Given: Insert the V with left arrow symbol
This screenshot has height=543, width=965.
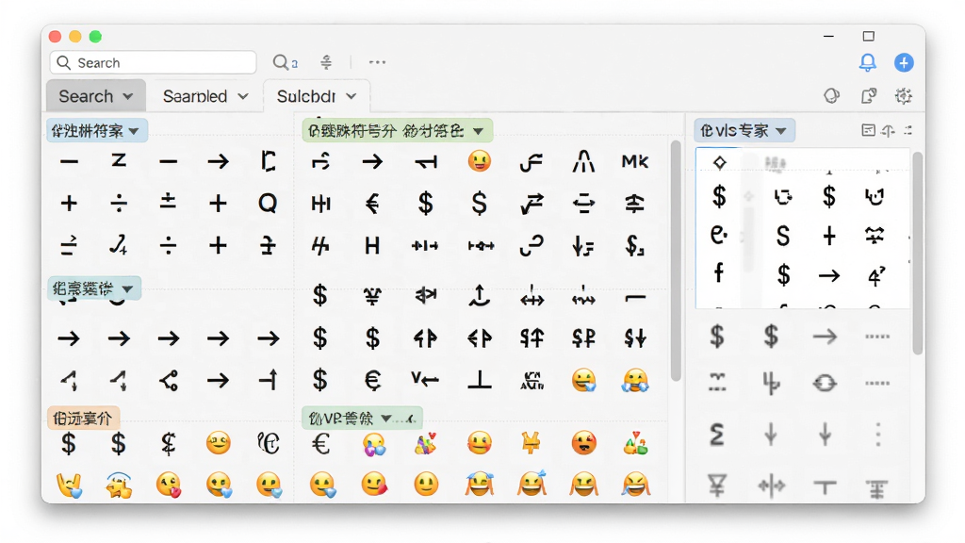Looking at the screenshot, I should [x=425, y=380].
